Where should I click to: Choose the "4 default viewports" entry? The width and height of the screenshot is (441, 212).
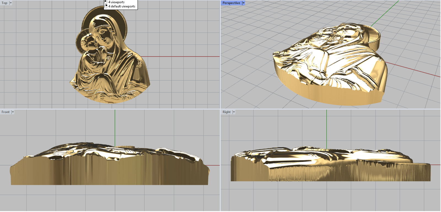coord(122,6)
